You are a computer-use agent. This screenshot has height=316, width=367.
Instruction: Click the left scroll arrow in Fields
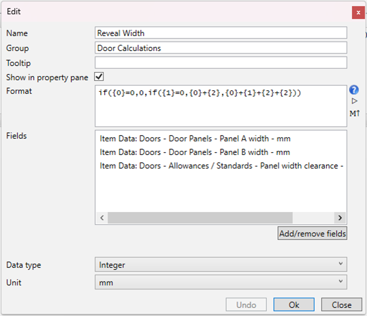coord(102,217)
